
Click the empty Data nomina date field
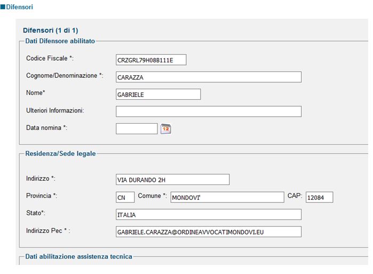coord(137,129)
